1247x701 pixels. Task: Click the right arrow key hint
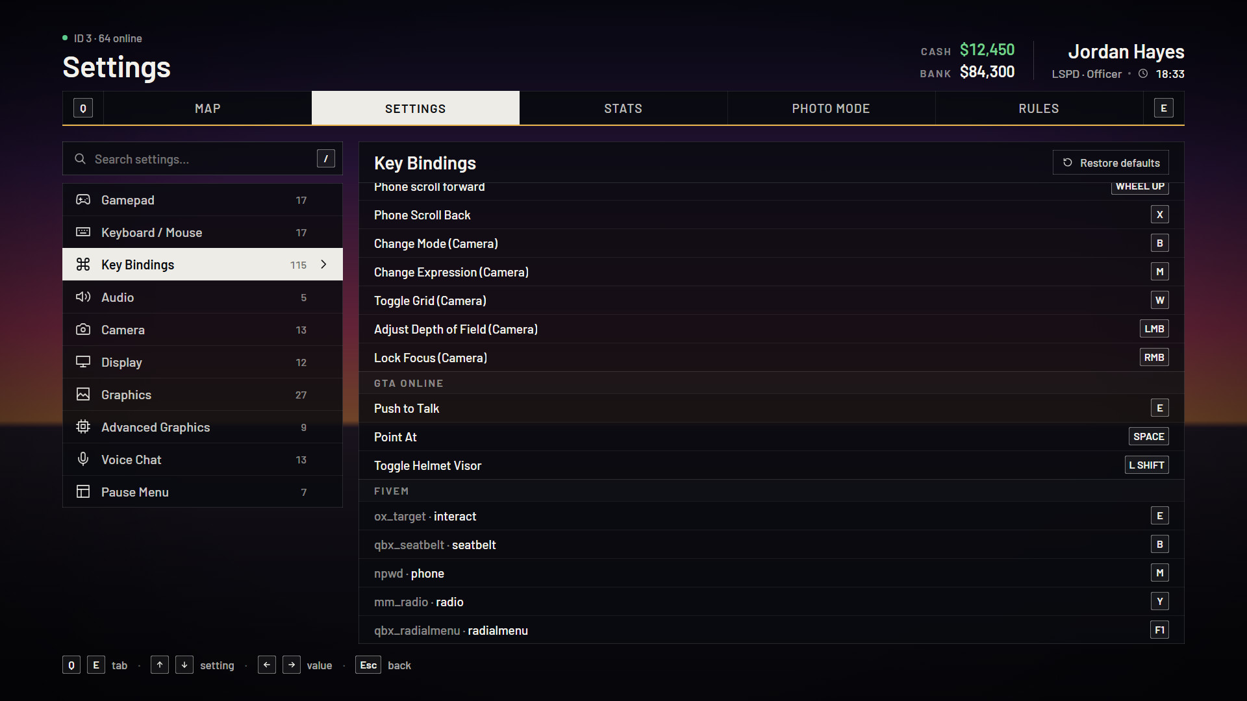(292, 665)
